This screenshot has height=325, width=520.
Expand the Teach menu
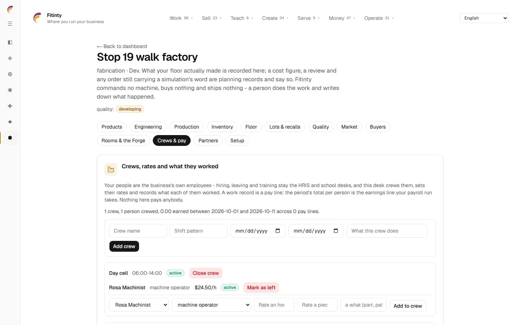242,18
